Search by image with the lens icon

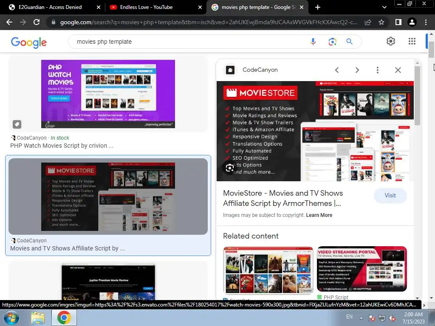332,42
